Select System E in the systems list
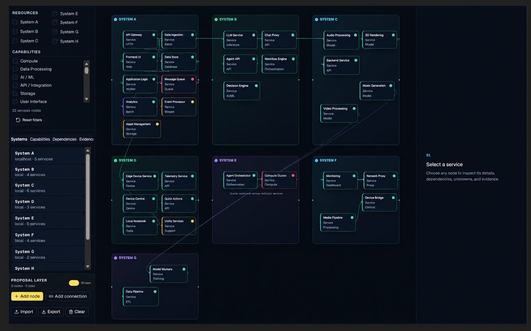Screen dimensions: 531x331 pyautogui.click(x=48, y=221)
